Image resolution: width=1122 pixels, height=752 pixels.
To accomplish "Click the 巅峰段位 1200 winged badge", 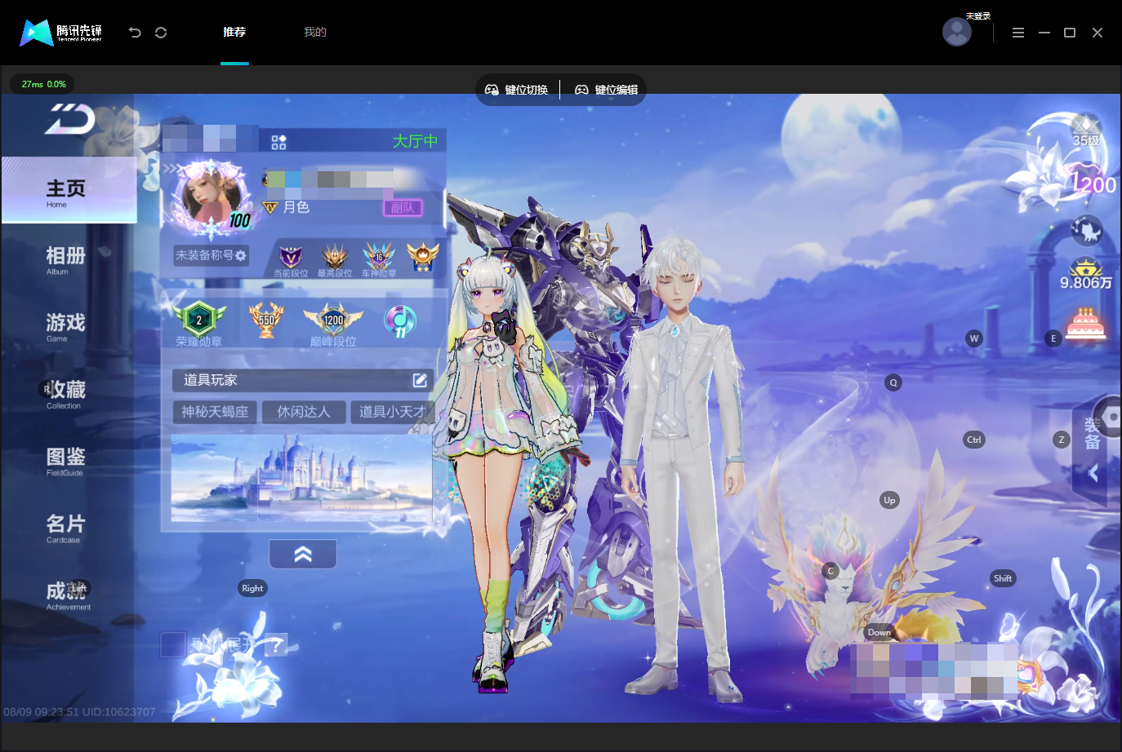I will 333,324.
